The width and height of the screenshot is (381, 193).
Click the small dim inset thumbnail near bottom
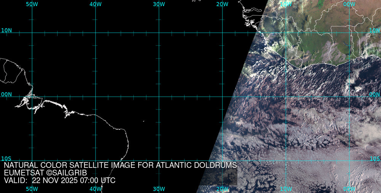point(225,177)
